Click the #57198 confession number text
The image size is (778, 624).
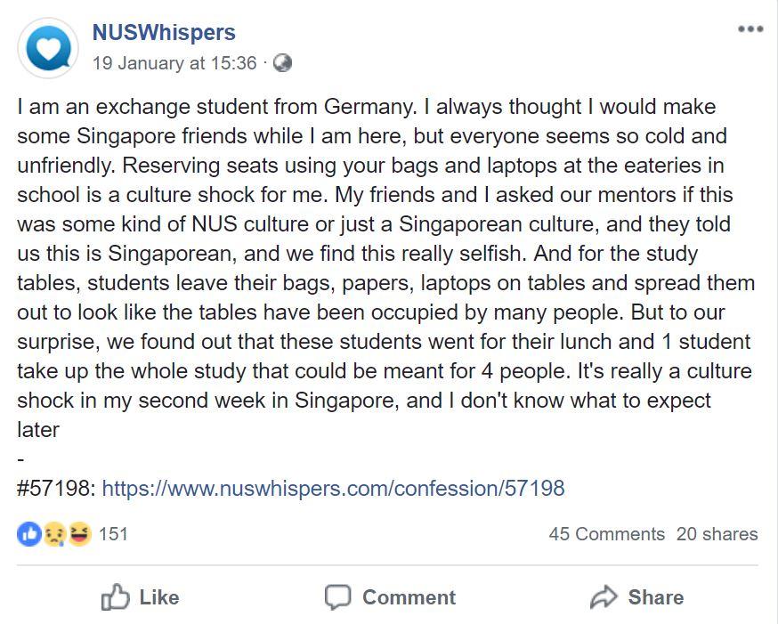click(56, 488)
